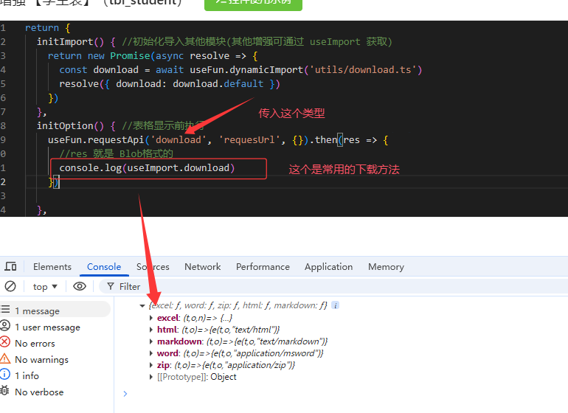Switch to the Elements tab
This screenshot has width=568, height=413.
52,267
